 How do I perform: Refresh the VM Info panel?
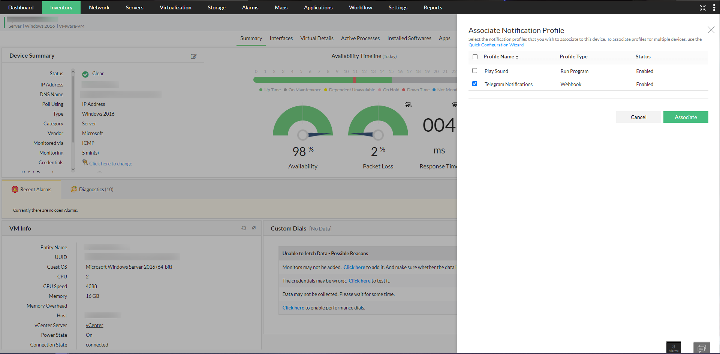[x=244, y=228]
